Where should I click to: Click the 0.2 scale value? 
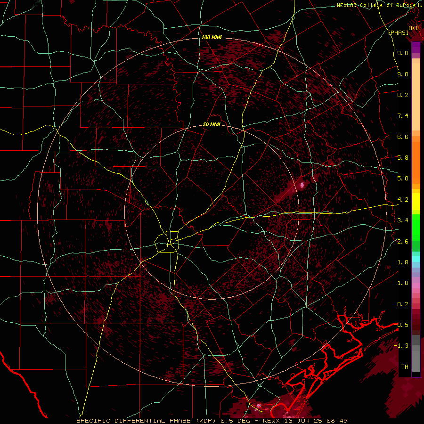[x=403, y=304]
